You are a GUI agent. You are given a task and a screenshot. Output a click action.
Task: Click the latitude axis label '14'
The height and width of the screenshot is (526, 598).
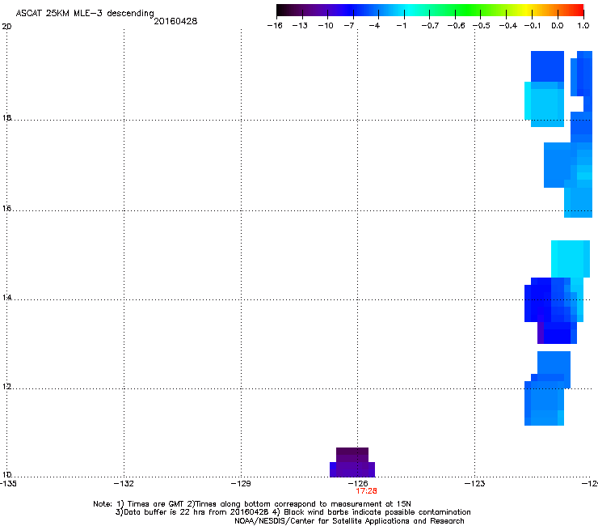6,297
